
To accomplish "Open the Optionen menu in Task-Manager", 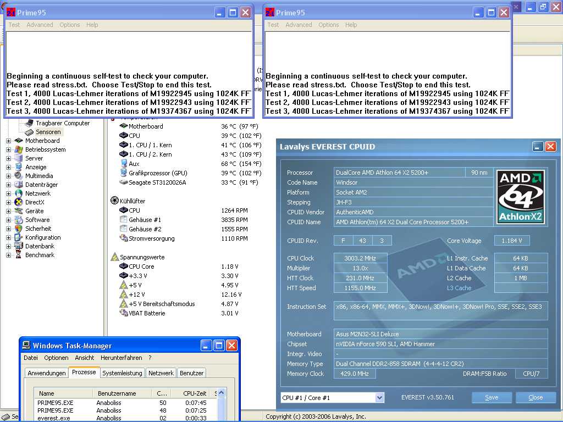I will coord(56,358).
